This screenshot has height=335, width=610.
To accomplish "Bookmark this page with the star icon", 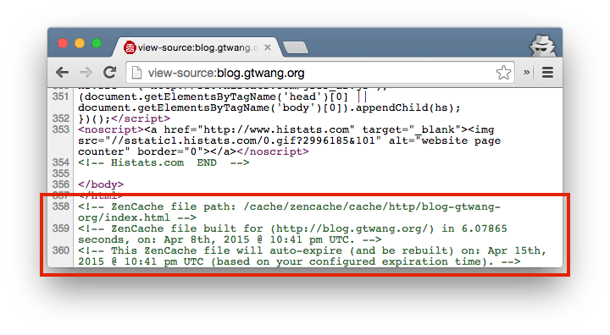I will coord(503,73).
